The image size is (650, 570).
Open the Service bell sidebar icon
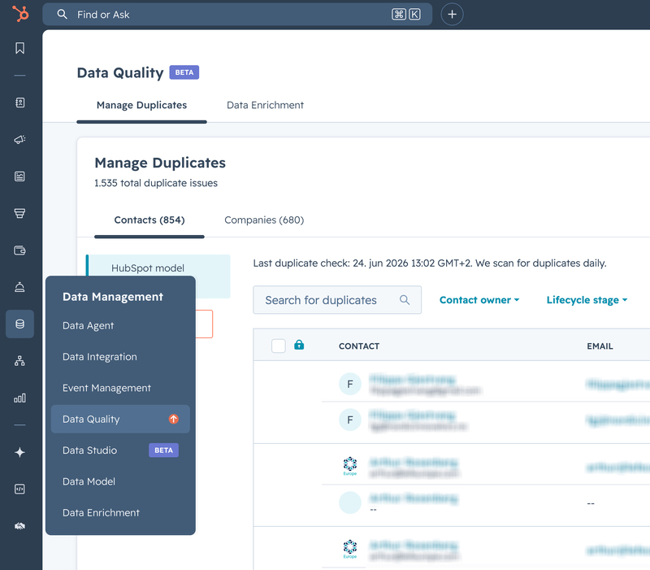click(x=19, y=287)
